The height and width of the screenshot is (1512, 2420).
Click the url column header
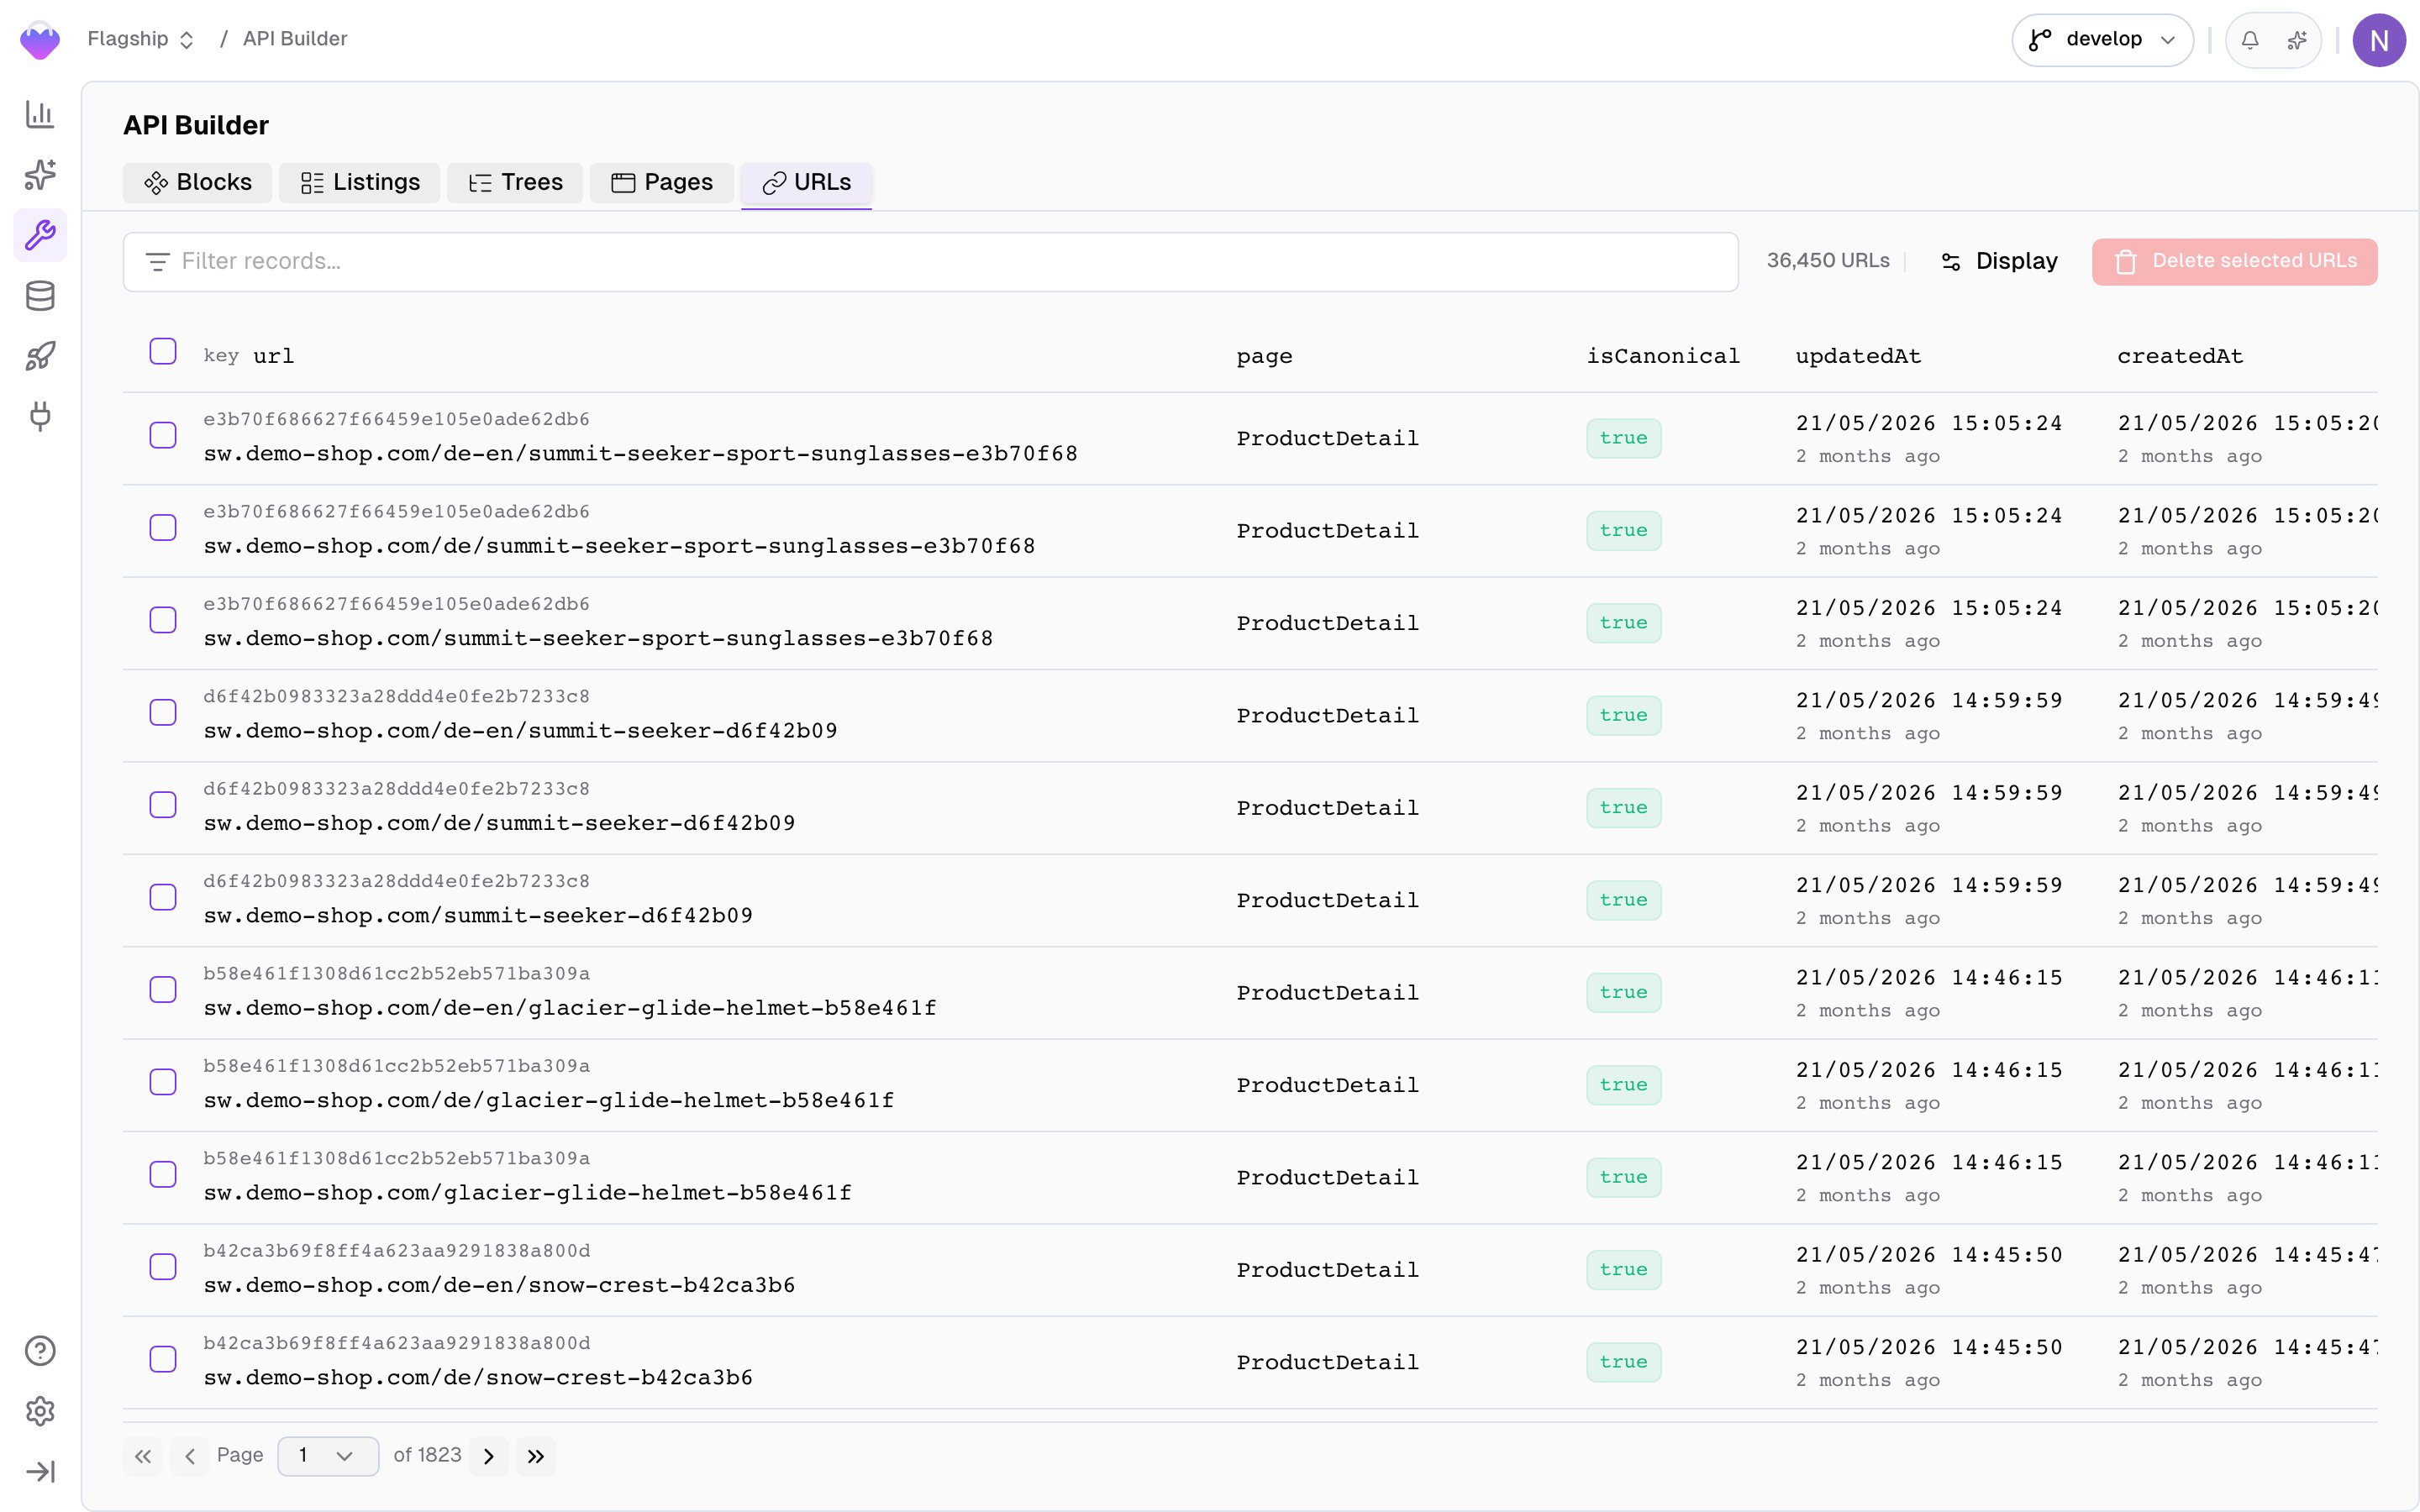[273, 356]
